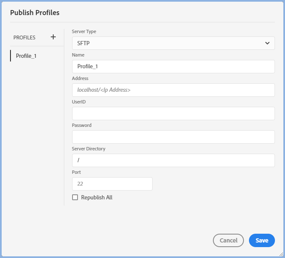285x258 pixels.
Task: Click the plus icon to add a profile
Action: pos(53,37)
